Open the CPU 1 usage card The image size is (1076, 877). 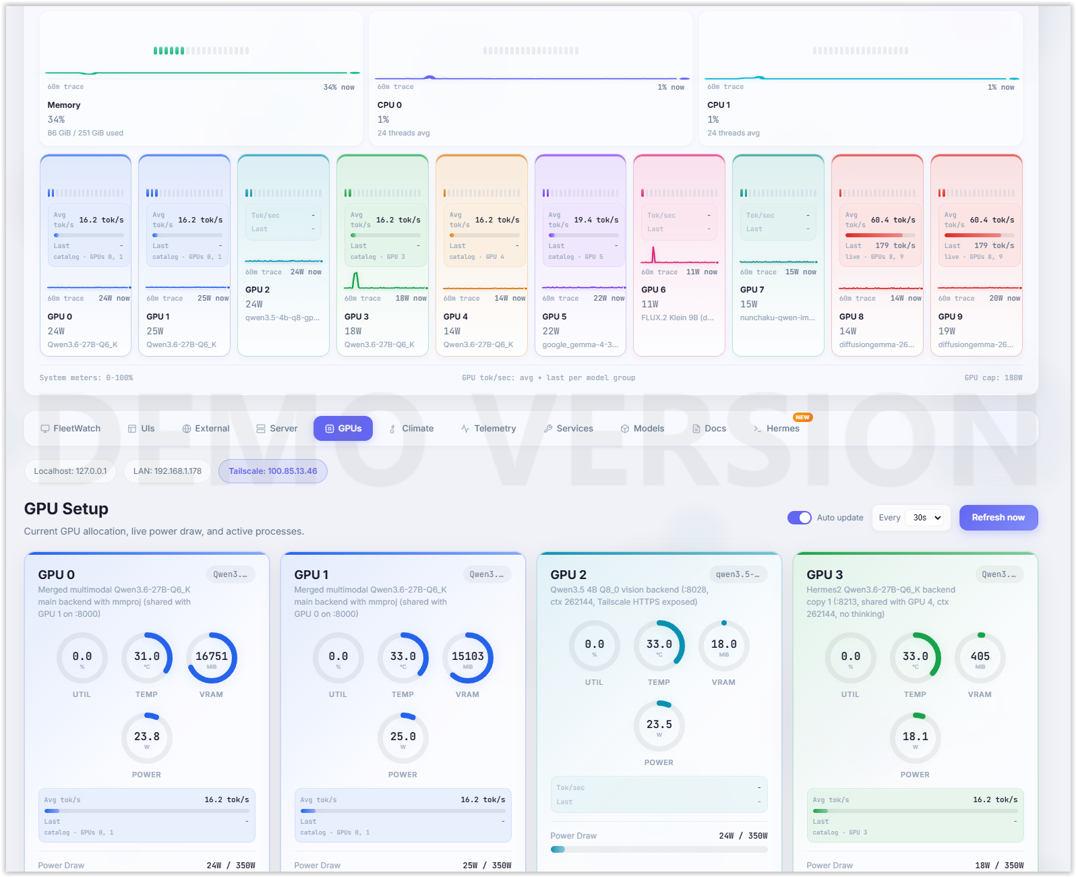click(860, 78)
